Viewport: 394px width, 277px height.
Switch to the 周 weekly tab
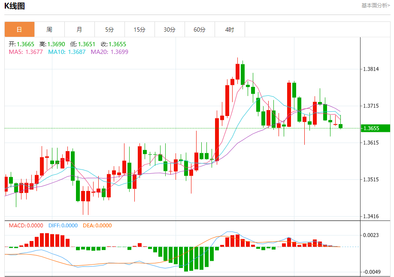pos(49,30)
